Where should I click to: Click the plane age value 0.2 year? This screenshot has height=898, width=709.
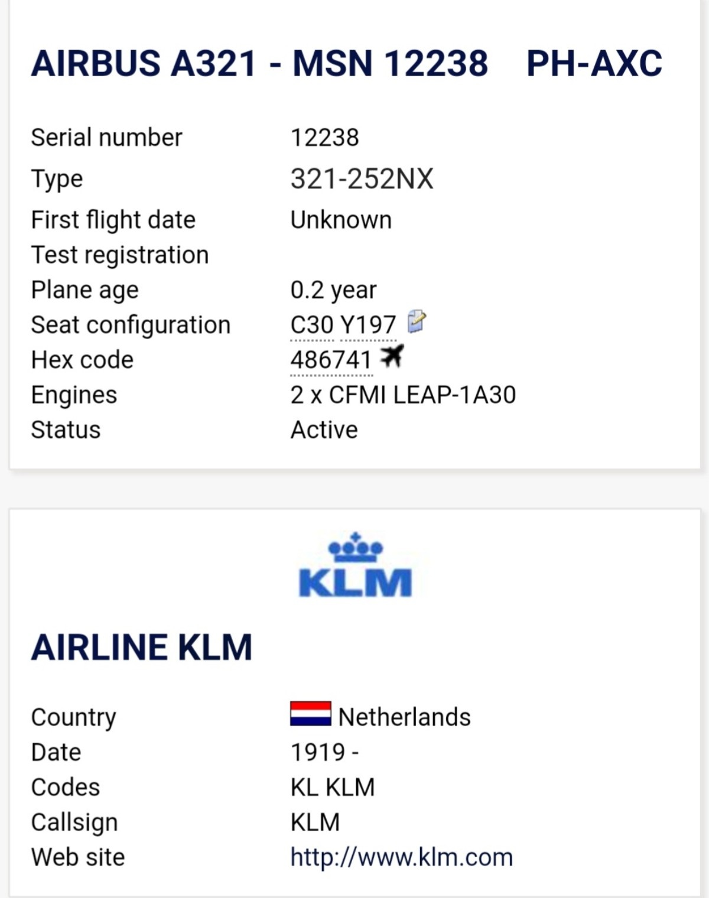[333, 290]
